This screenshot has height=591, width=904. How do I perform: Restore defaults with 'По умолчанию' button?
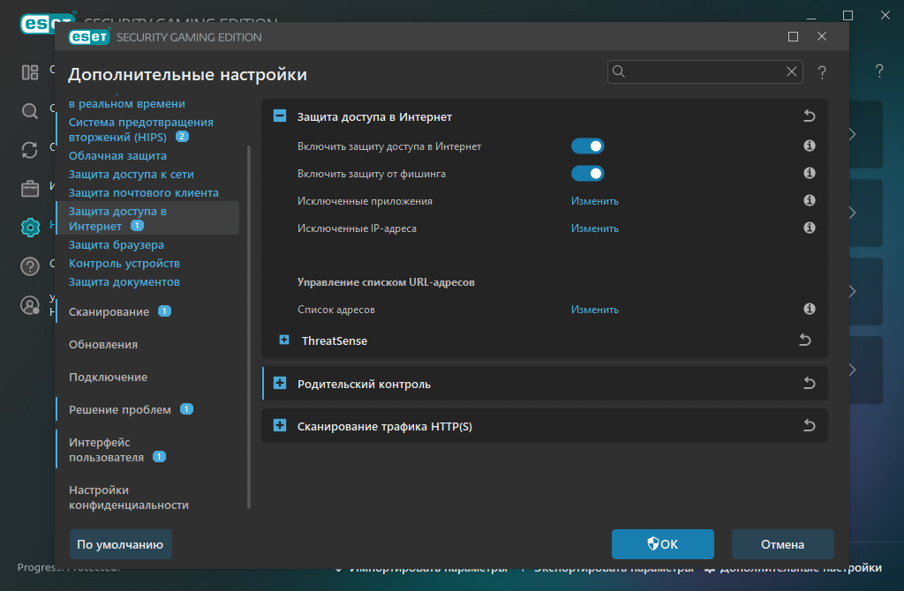tap(120, 544)
